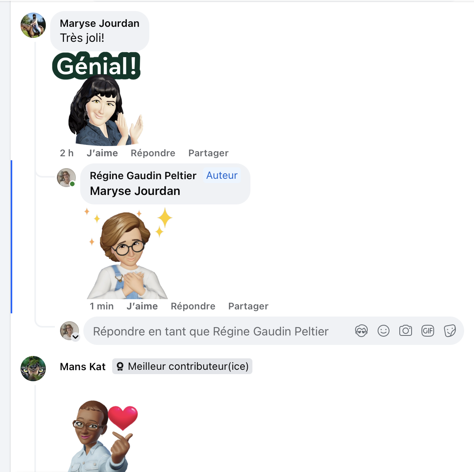Switch commenting identity via avatar chevron
This screenshot has width=474, height=472.
75,337
